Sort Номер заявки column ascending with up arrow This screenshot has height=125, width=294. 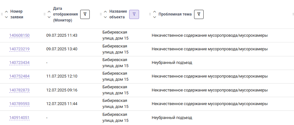(6, 12)
